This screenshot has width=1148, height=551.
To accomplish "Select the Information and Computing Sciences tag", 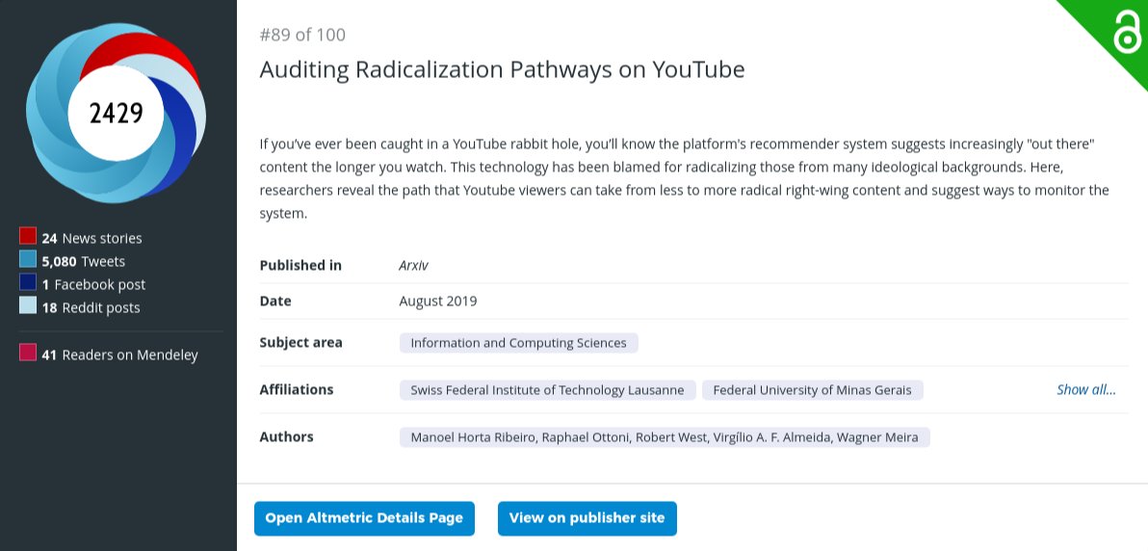I will tap(518, 343).
